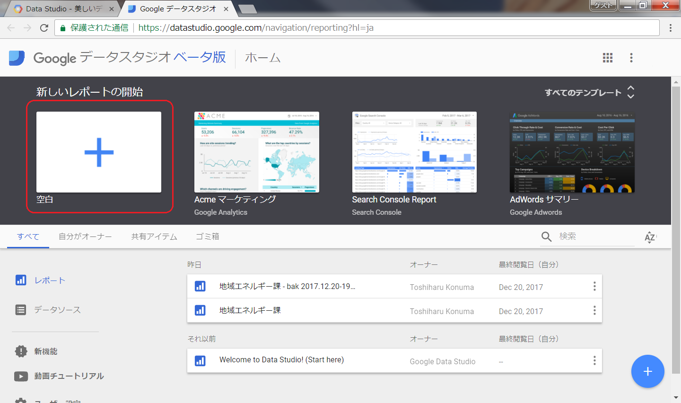Click the ゲスト guest profile button
681x403 pixels.
pos(603,5)
